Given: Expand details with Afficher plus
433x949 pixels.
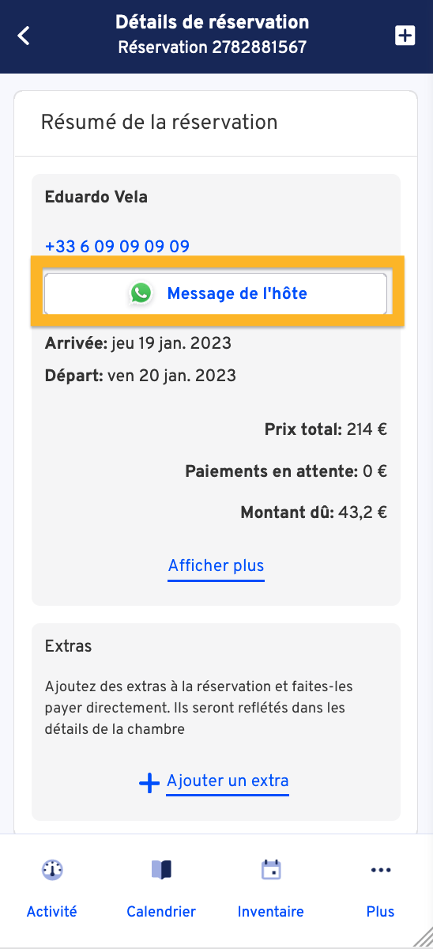Looking at the screenshot, I should (x=216, y=565).
